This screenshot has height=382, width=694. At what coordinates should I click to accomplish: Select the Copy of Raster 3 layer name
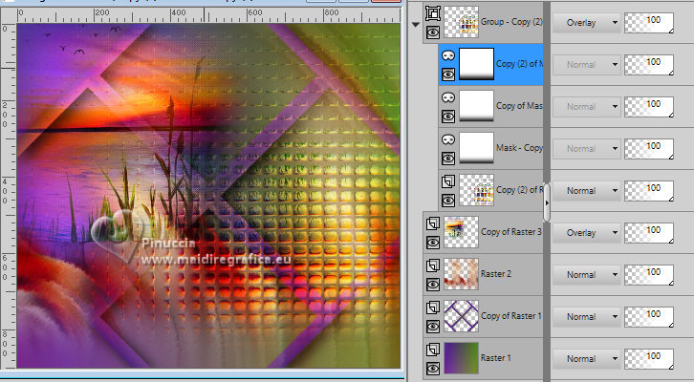click(511, 232)
